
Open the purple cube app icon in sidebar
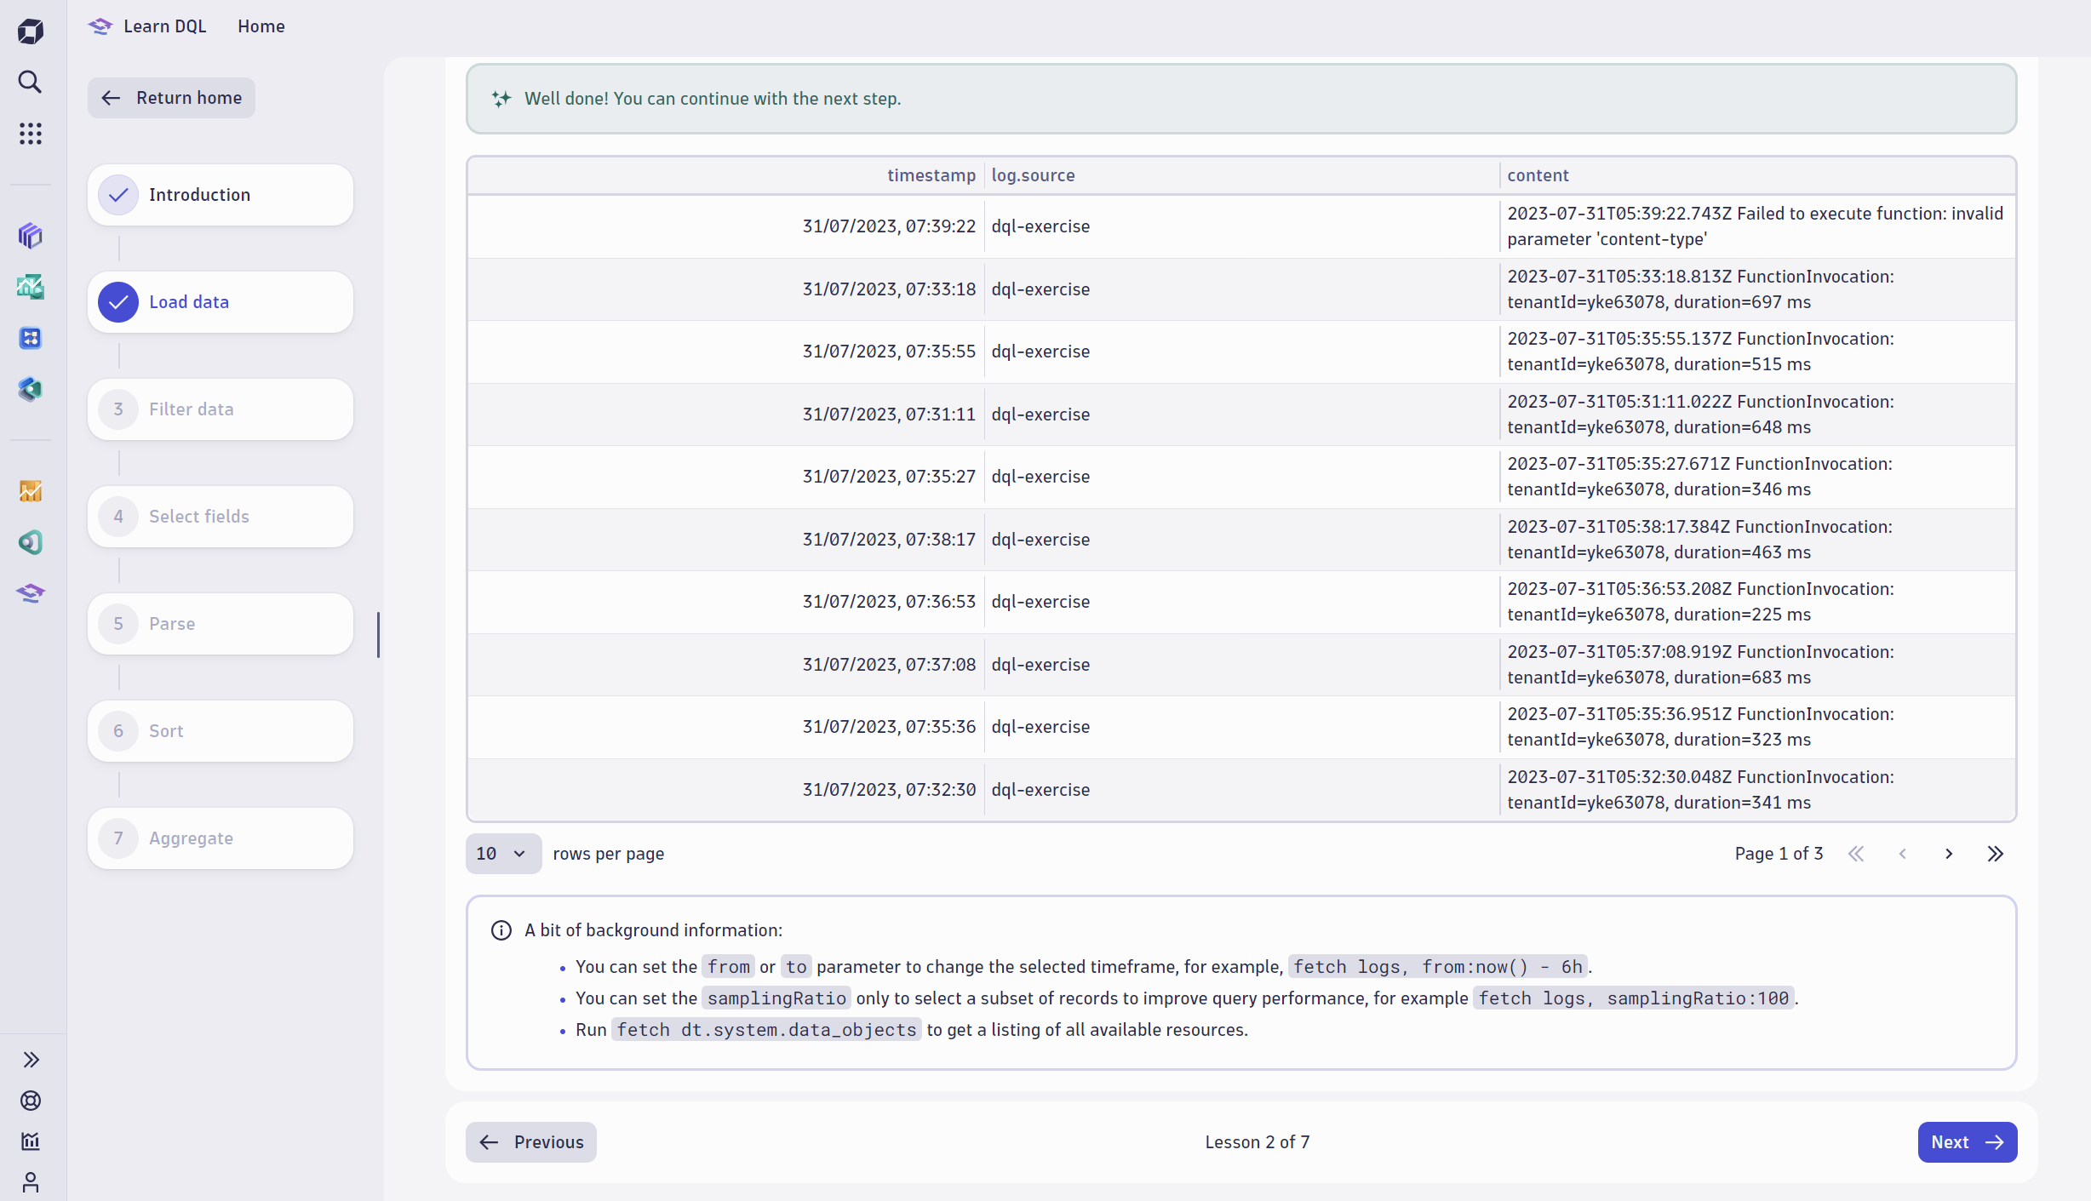(x=31, y=236)
